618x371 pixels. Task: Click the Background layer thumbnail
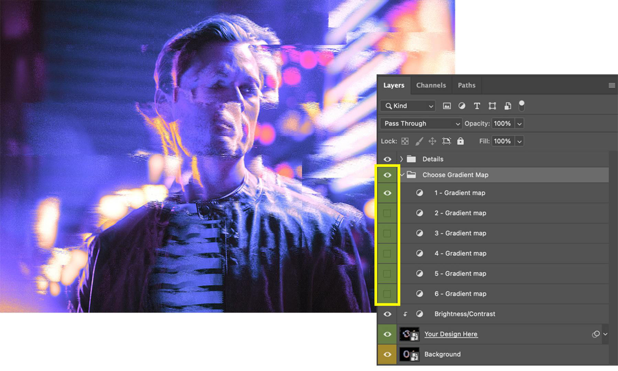pos(409,354)
